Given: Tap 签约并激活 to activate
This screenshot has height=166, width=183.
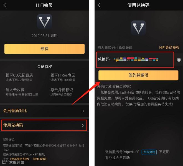Looking at the screenshot, I should pos(138,75).
